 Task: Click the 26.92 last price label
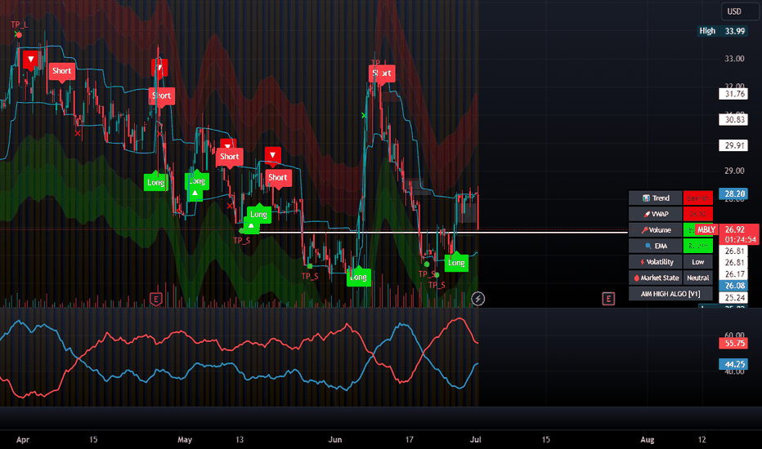click(735, 229)
